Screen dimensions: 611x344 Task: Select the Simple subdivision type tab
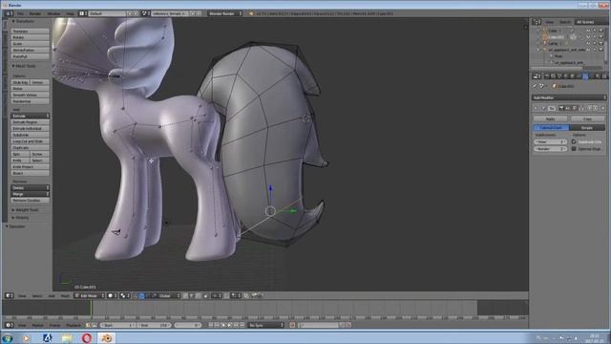(x=587, y=127)
